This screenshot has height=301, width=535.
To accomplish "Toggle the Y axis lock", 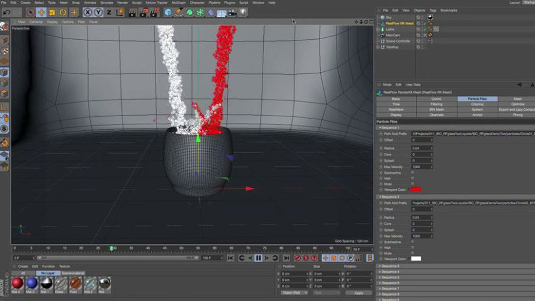I will point(98,13).
